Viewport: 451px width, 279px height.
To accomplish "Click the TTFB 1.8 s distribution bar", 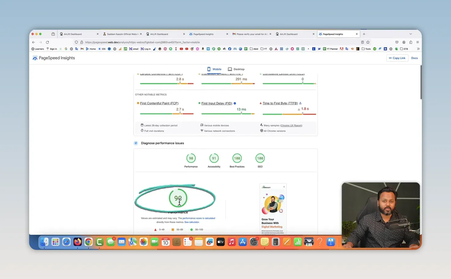I will click(289, 114).
